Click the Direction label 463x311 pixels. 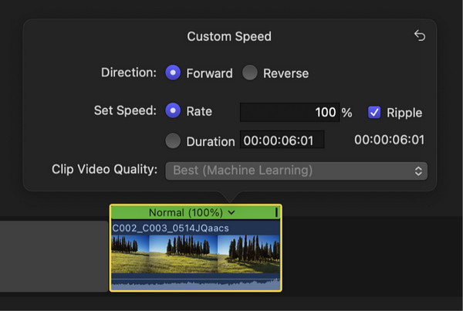[129, 73]
